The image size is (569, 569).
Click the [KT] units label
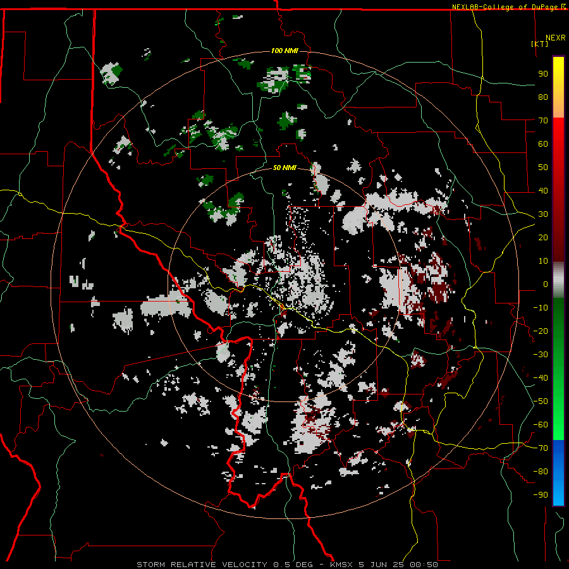[x=540, y=44]
